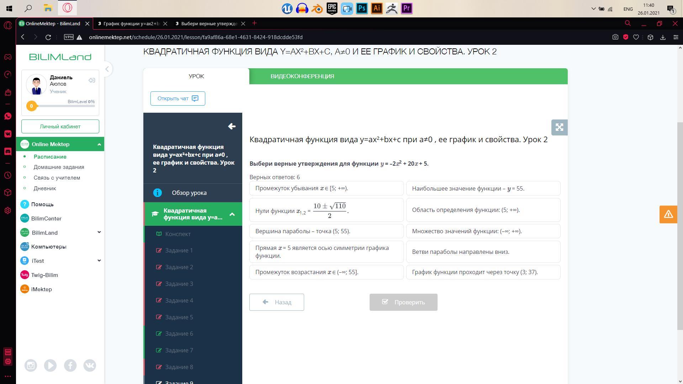Click the BilimLevel progress bar
The image size is (683, 384).
pyautogui.click(x=66, y=106)
